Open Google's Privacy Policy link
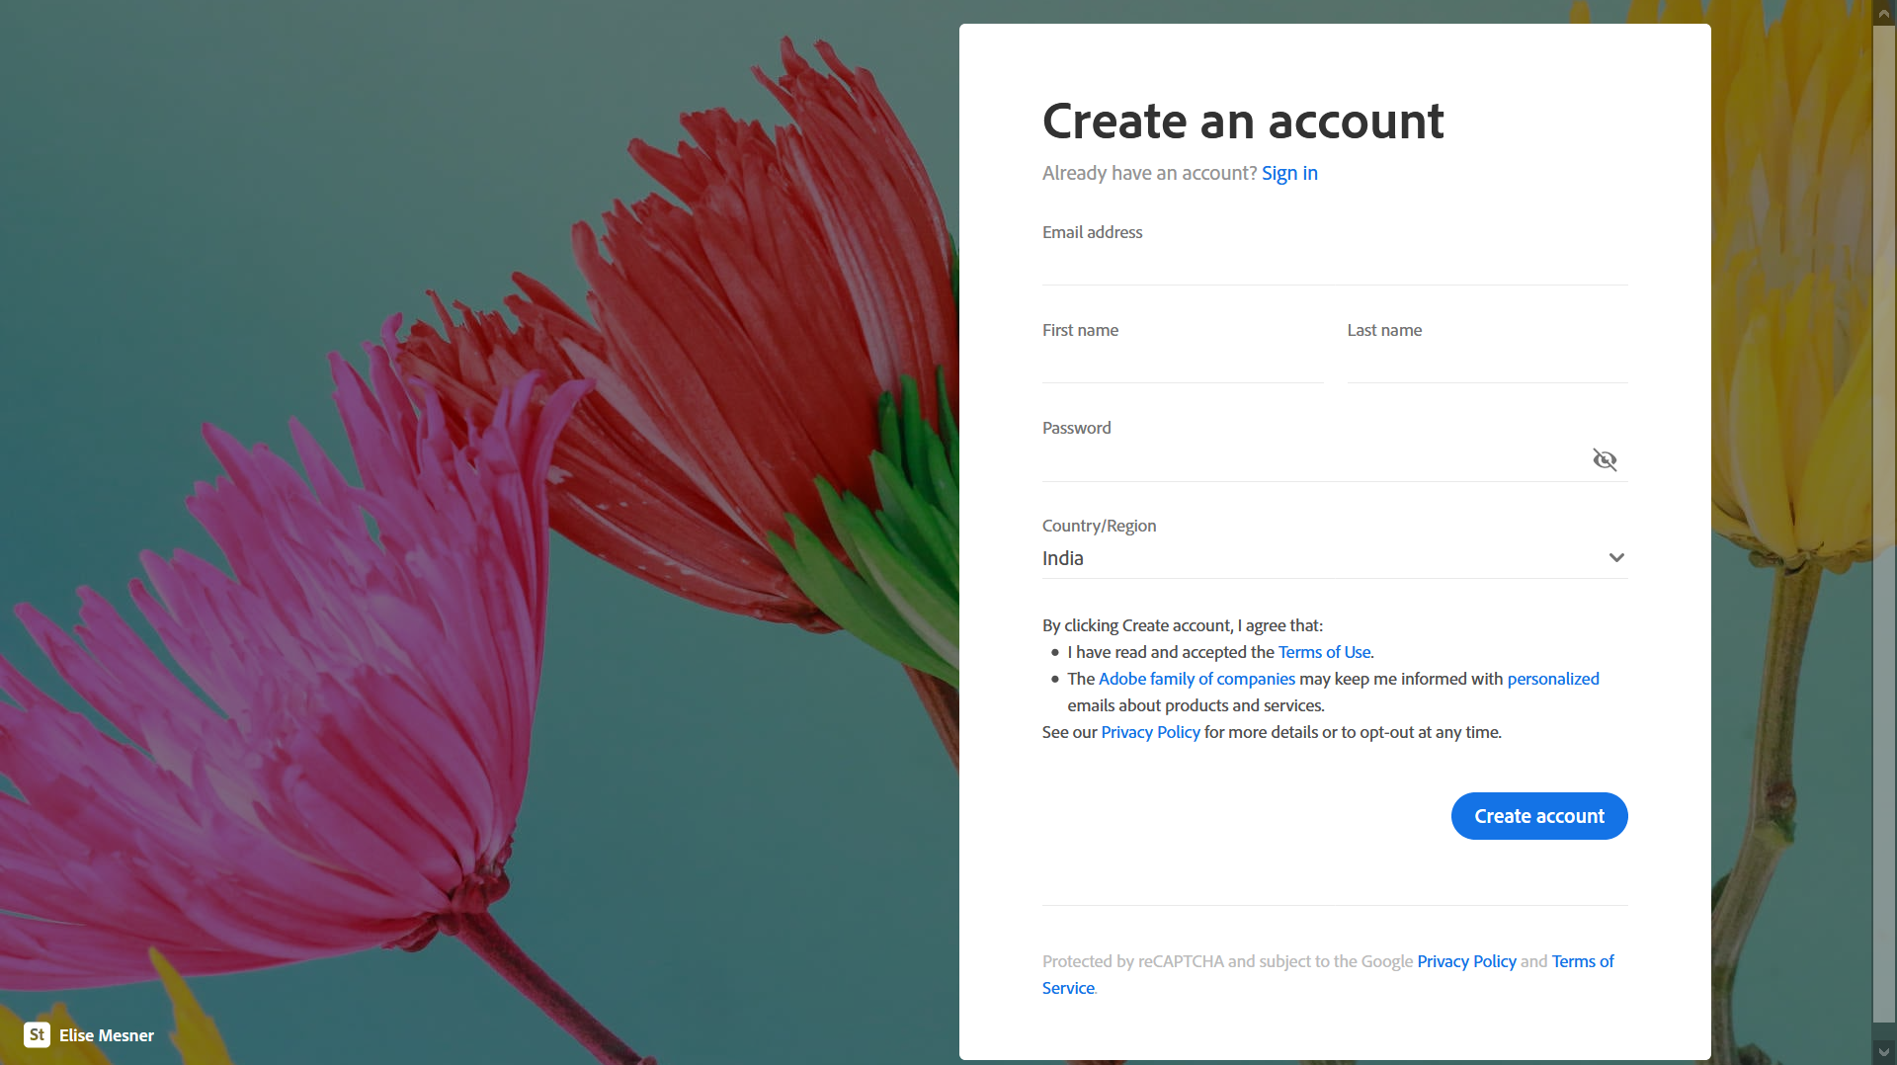 (1466, 961)
